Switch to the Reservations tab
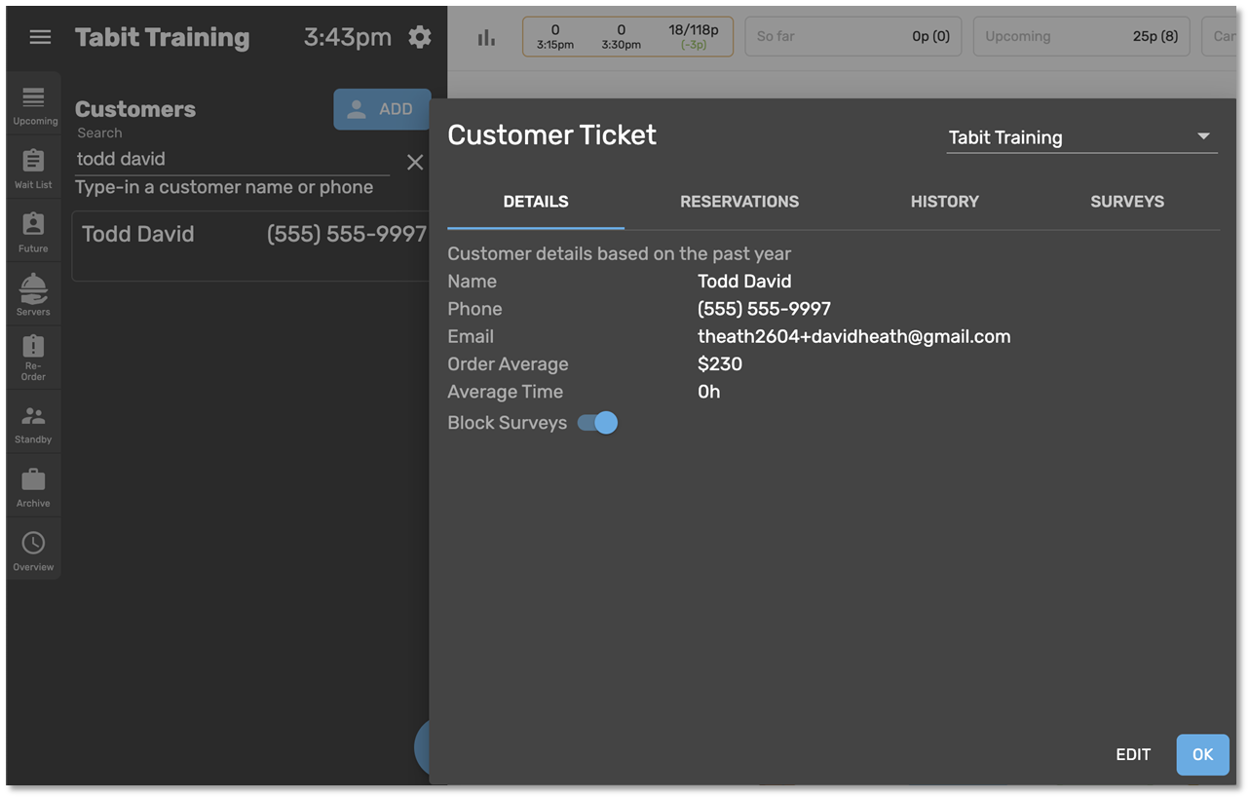The height and width of the screenshot is (799, 1250). pyautogui.click(x=739, y=202)
